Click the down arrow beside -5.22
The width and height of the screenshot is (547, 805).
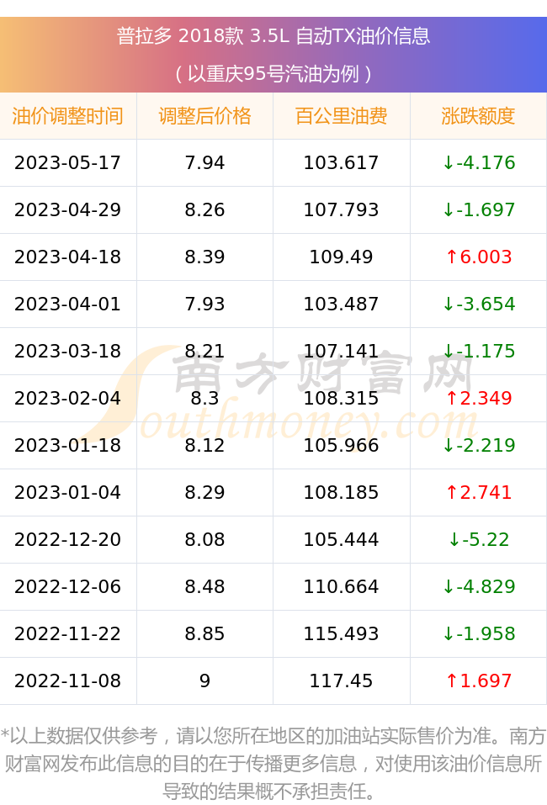(454, 539)
